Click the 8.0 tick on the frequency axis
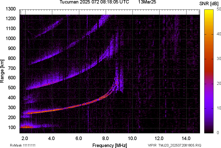The image size is (221, 148). click(105, 138)
